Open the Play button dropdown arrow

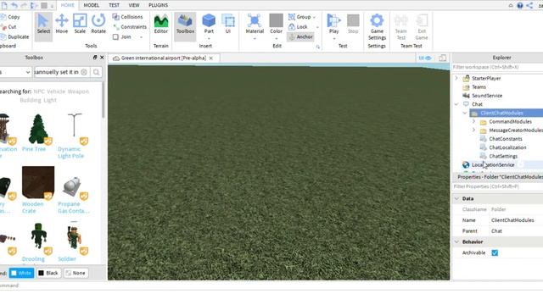(333, 38)
